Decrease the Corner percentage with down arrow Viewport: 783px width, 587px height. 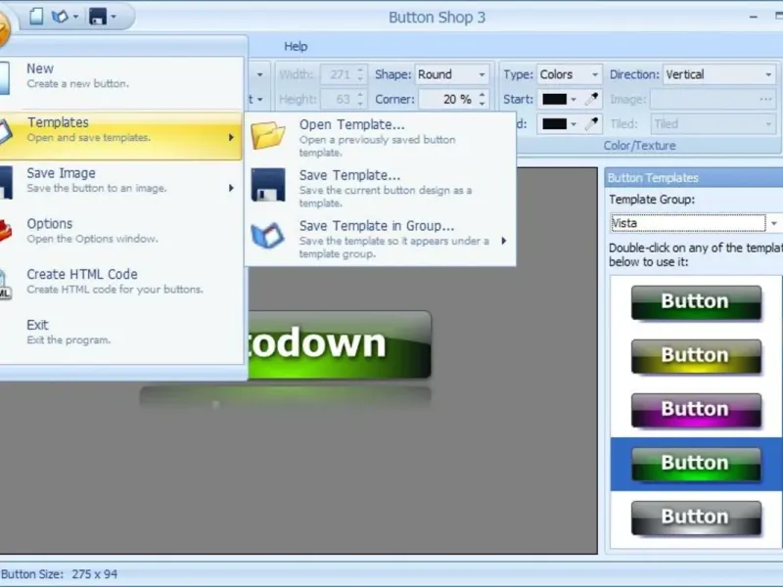[482, 104]
